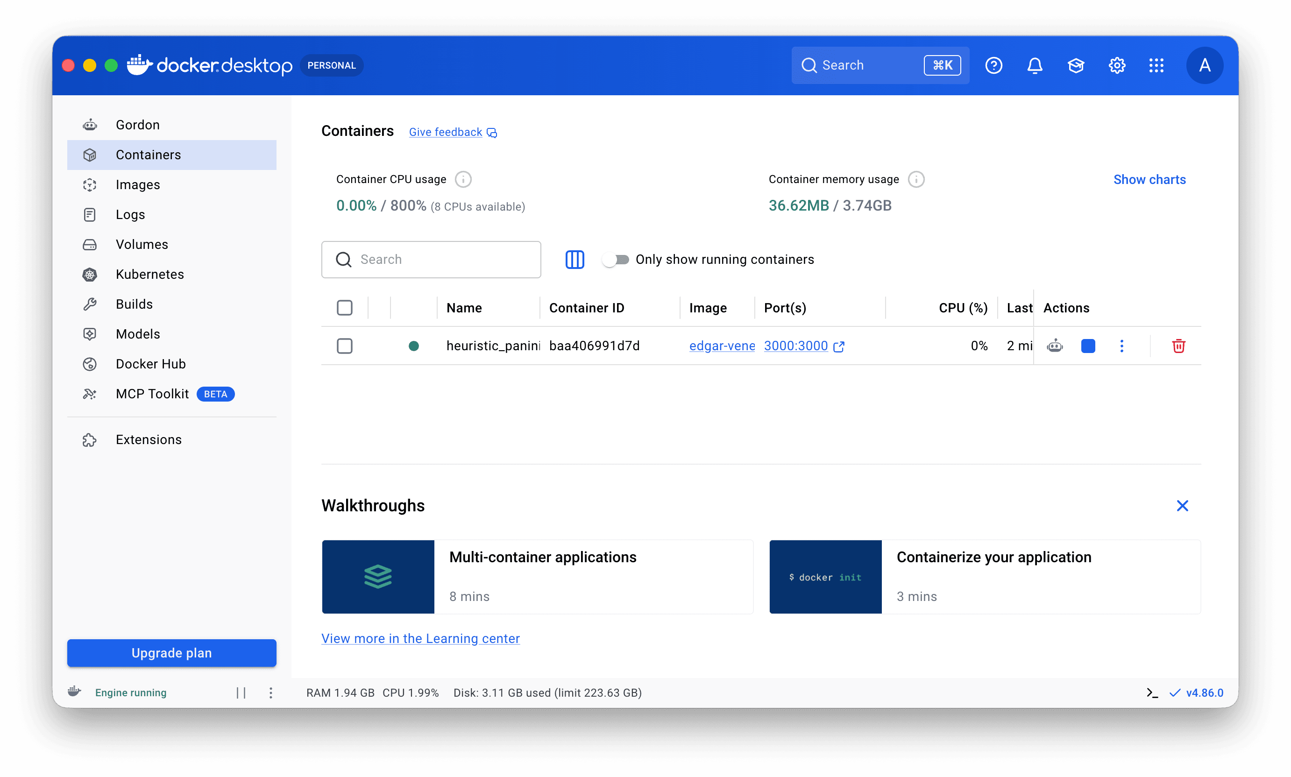Open Builds via the wrench icon
Screen dimensions: 1291x777
coord(90,304)
